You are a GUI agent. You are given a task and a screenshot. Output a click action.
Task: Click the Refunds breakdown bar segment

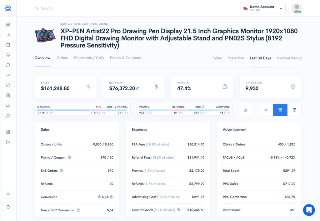point(178,110)
